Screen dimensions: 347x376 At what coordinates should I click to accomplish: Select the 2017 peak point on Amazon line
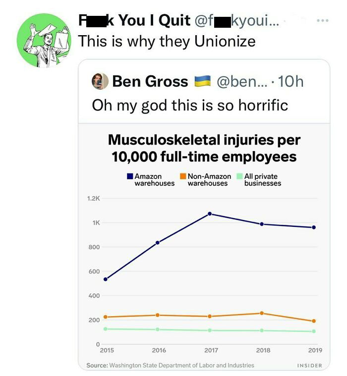[x=210, y=214]
